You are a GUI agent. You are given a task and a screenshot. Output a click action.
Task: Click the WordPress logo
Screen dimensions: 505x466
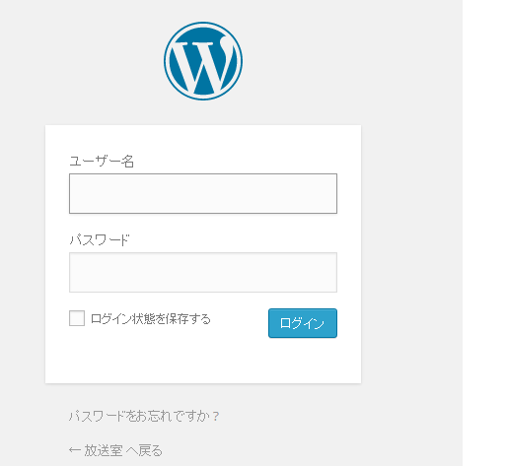pos(203,61)
